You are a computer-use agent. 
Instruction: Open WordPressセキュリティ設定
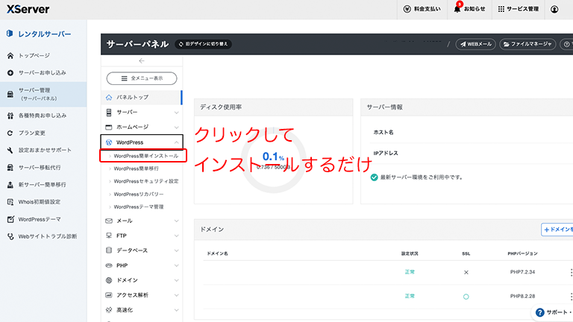[x=145, y=181]
